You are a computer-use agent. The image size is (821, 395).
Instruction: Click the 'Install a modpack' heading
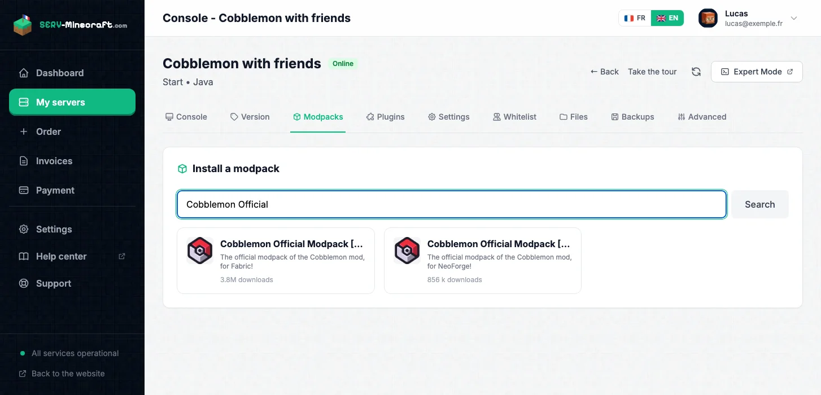(x=236, y=169)
